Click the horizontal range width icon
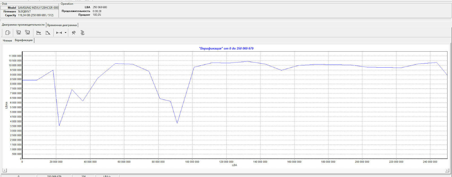452x177 pixels. click(x=59, y=33)
